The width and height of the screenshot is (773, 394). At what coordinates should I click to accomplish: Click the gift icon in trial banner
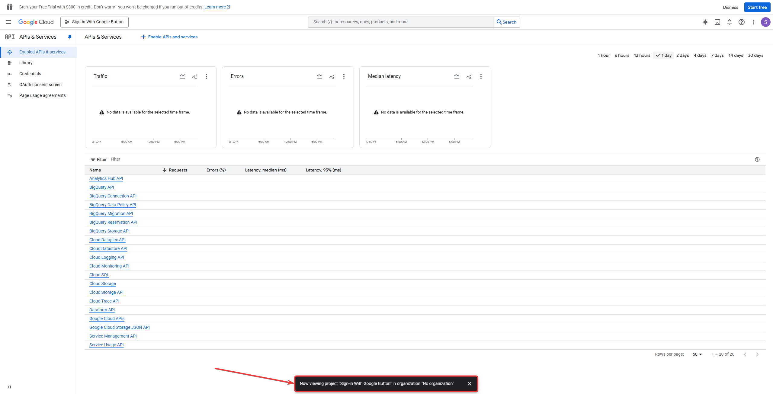(10, 7)
